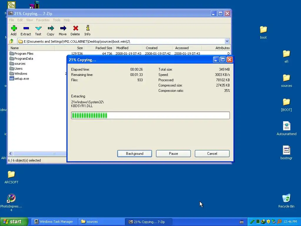Viewport: 301px width, 226px height.
Task: Sort by Created column header
Action: [x=158, y=48]
